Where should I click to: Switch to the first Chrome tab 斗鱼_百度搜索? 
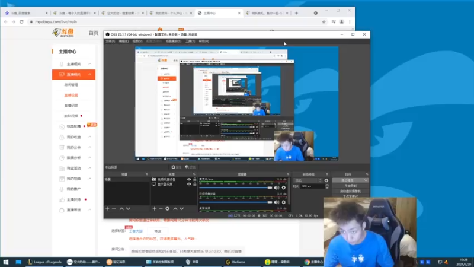point(26,13)
